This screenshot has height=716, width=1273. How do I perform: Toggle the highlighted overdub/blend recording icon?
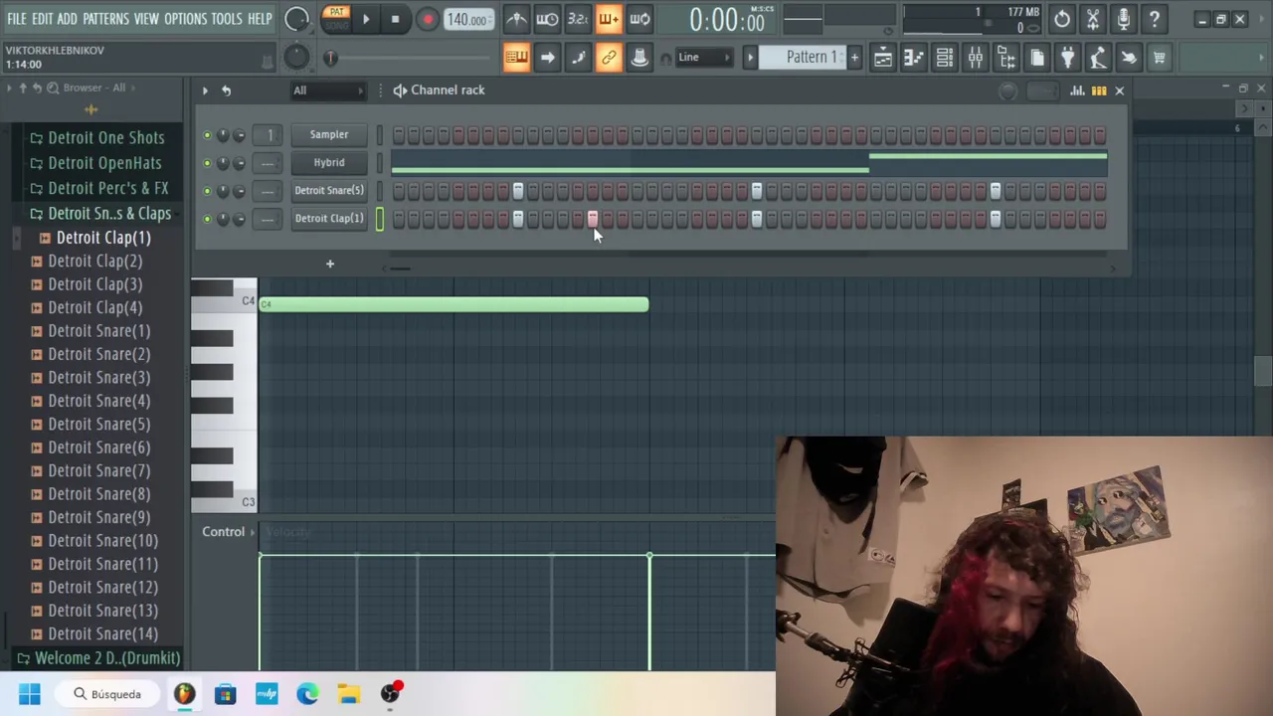[609, 19]
